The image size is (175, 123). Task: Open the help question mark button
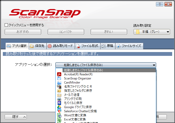point(160,4)
